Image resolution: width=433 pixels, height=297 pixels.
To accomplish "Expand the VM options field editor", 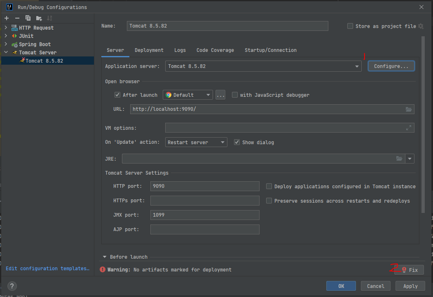I will pos(409,128).
